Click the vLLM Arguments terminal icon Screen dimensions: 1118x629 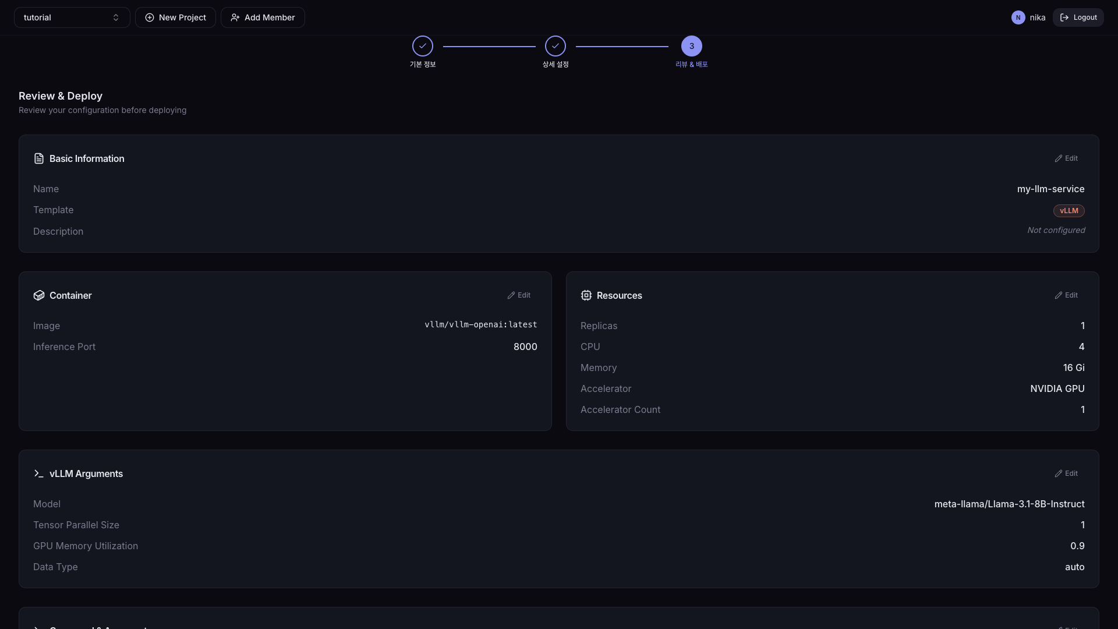point(39,473)
